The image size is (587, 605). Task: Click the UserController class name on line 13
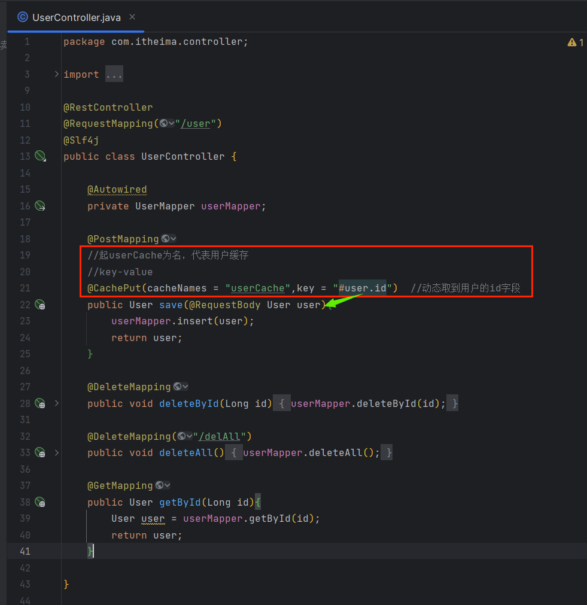click(x=183, y=157)
